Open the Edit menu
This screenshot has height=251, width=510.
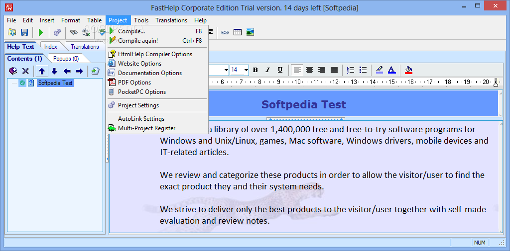[x=28, y=20]
